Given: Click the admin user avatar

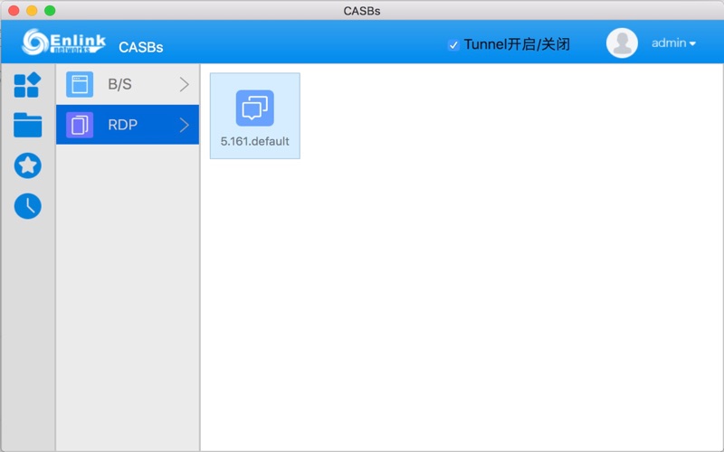Looking at the screenshot, I should 622,42.
